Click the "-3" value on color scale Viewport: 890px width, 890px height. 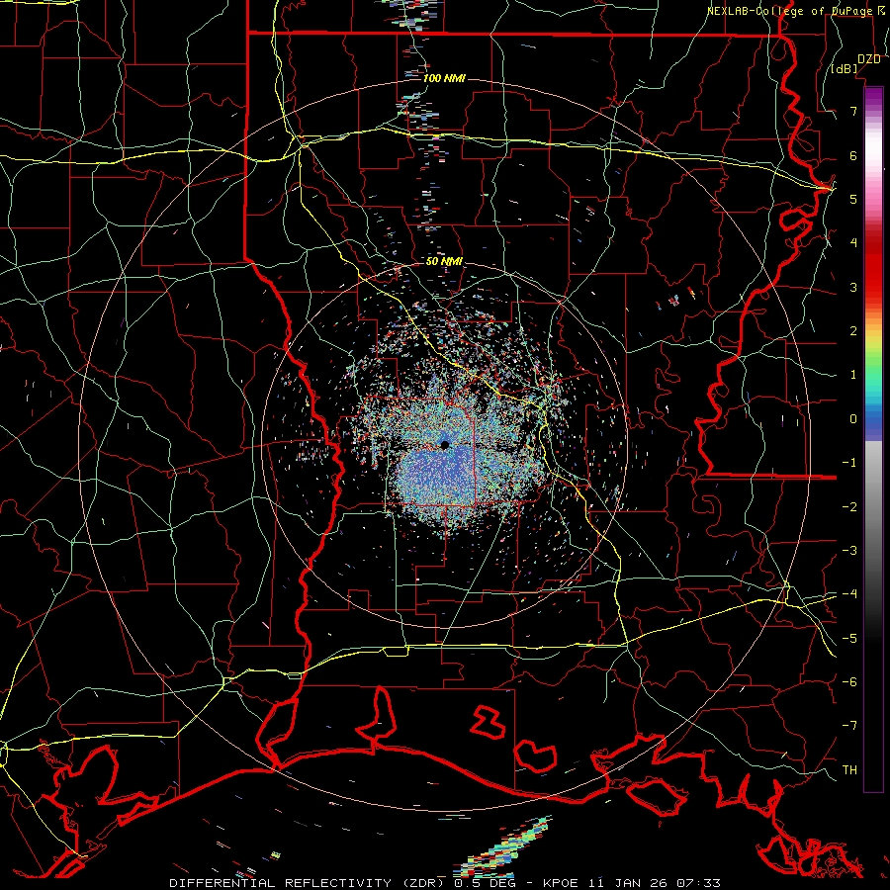pyautogui.click(x=849, y=551)
